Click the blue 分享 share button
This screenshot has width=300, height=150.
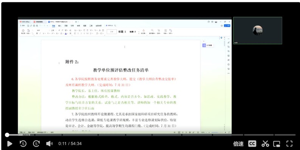tap(227, 26)
